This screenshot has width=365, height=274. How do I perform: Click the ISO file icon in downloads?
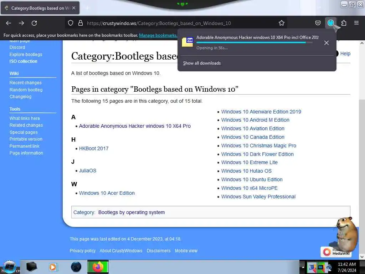point(187,42)
